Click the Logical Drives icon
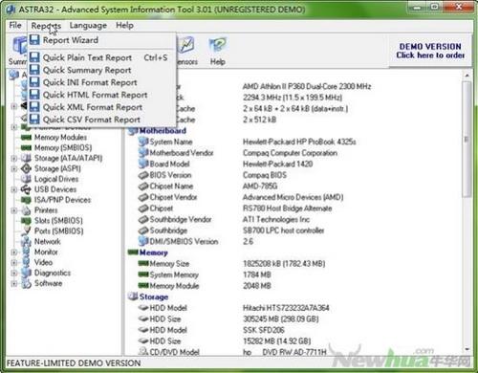 click(26, 179)
